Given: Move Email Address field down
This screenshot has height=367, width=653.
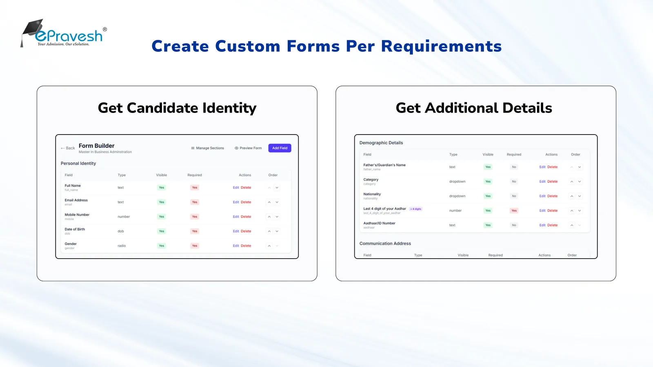Looking at the screenshot, I should click(277, 202).
